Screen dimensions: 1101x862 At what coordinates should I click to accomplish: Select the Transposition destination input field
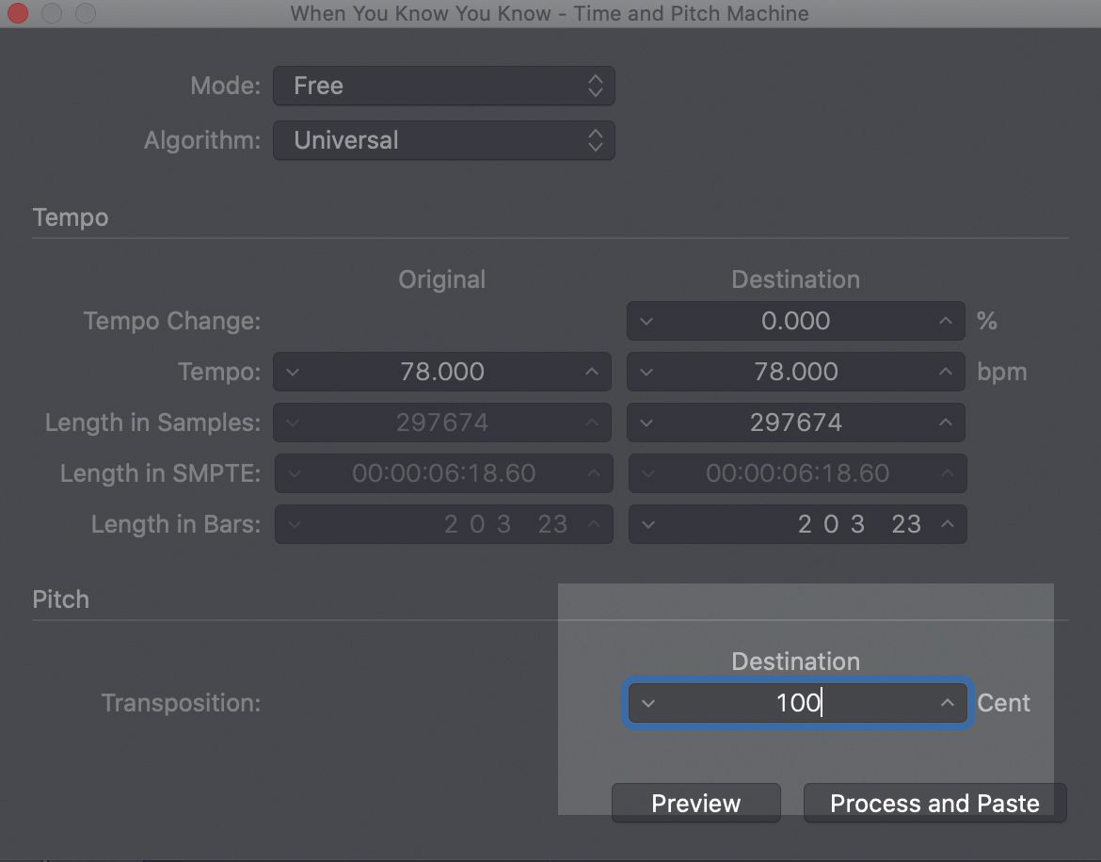(797, 703)
